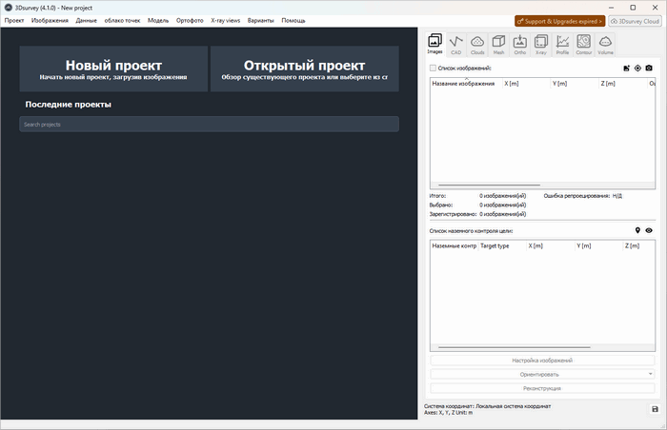
Task: Expand the Ориентировать dropdown arrow
Action: point(651,375)
